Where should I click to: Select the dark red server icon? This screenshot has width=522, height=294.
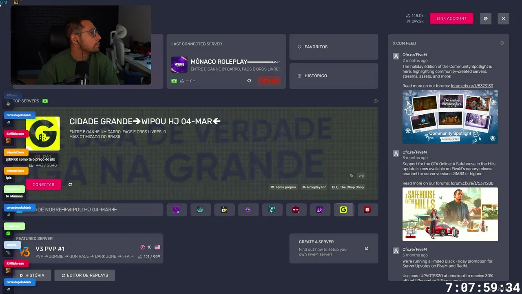296,210
